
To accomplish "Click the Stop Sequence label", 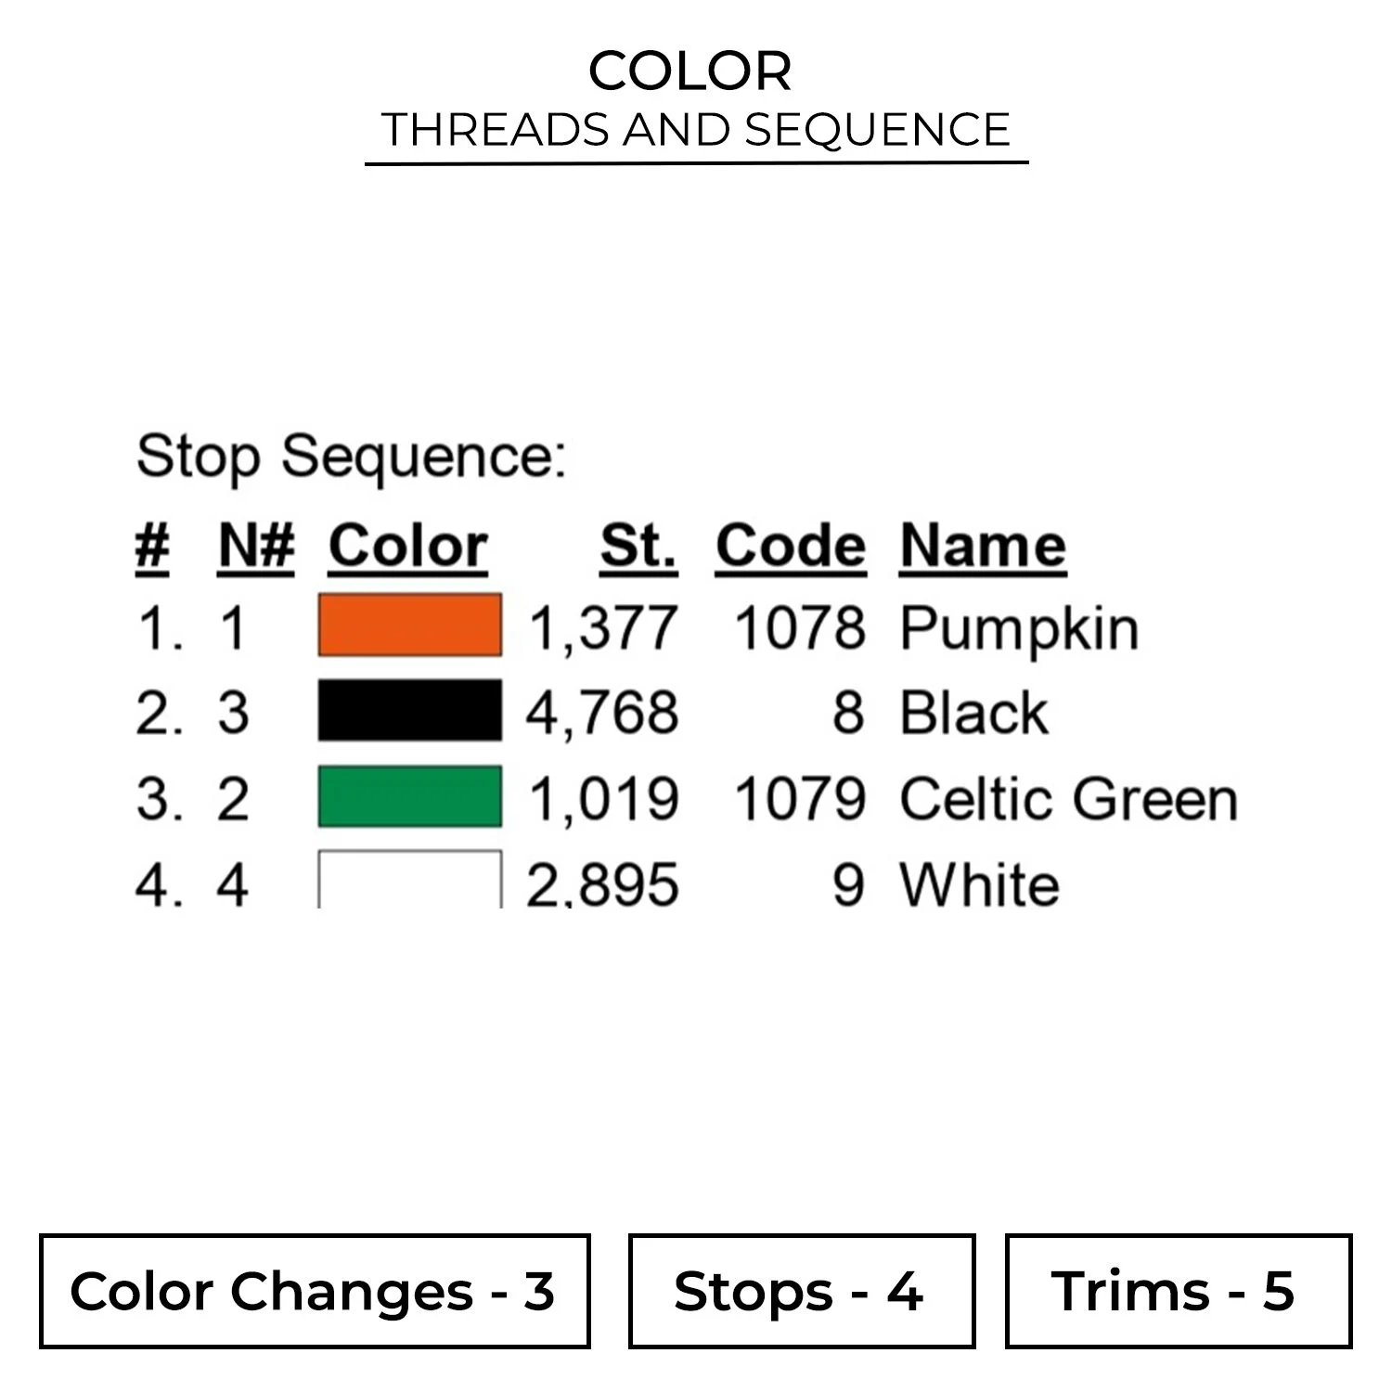I will pyautogui.click(x=351, y=457).
